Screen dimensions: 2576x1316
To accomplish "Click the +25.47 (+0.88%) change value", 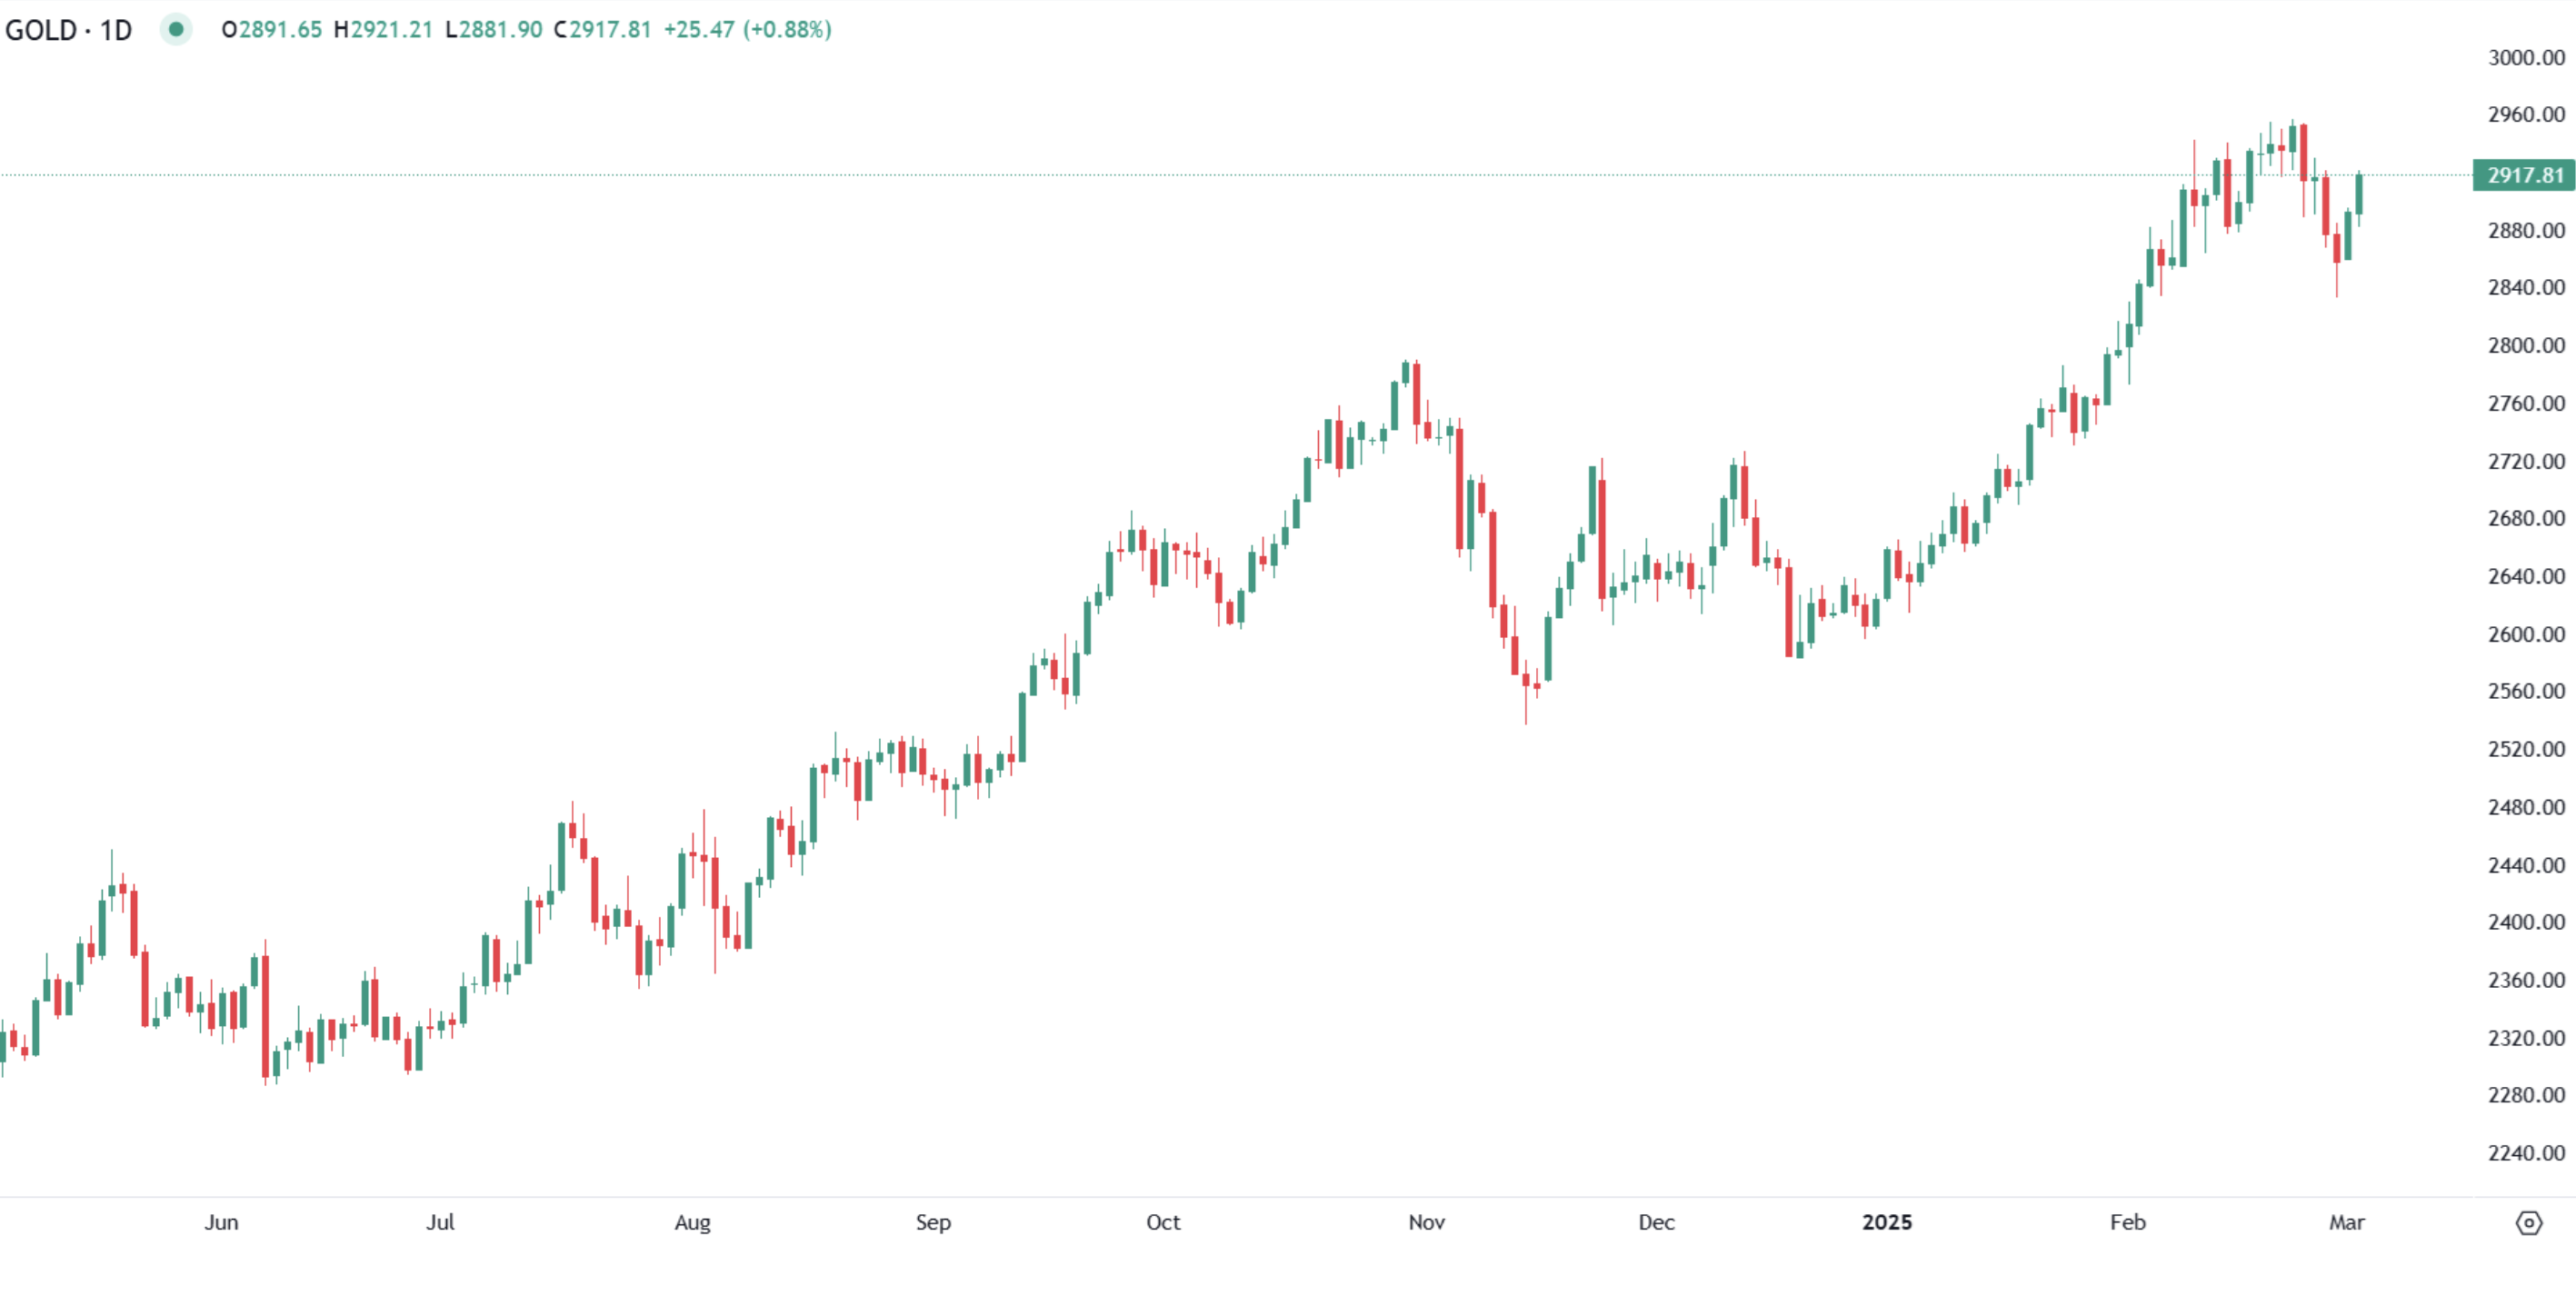I will pos(747,30).
